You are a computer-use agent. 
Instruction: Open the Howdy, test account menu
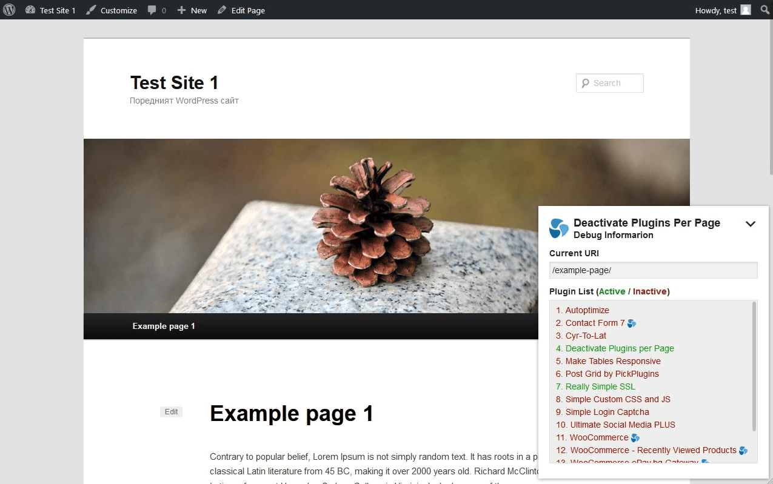[x=715, y=10]
